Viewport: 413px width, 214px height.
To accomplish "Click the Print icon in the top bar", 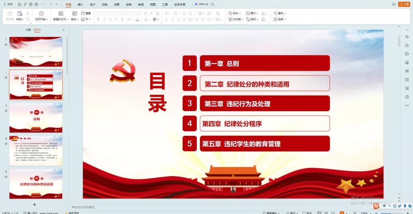I will coord(31,4).
